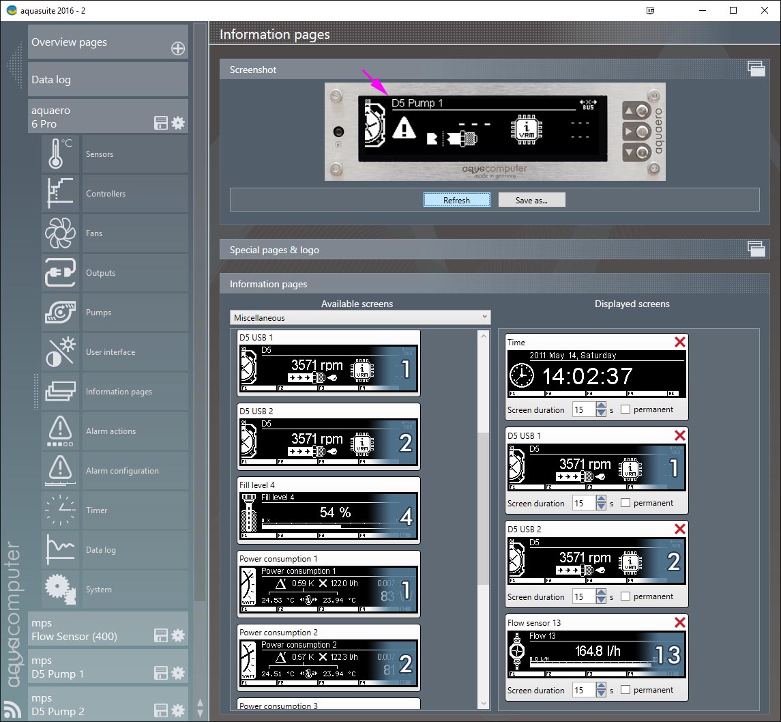
Task: Select mps D5 Pump 1 device entry
Action: [89, 667]
